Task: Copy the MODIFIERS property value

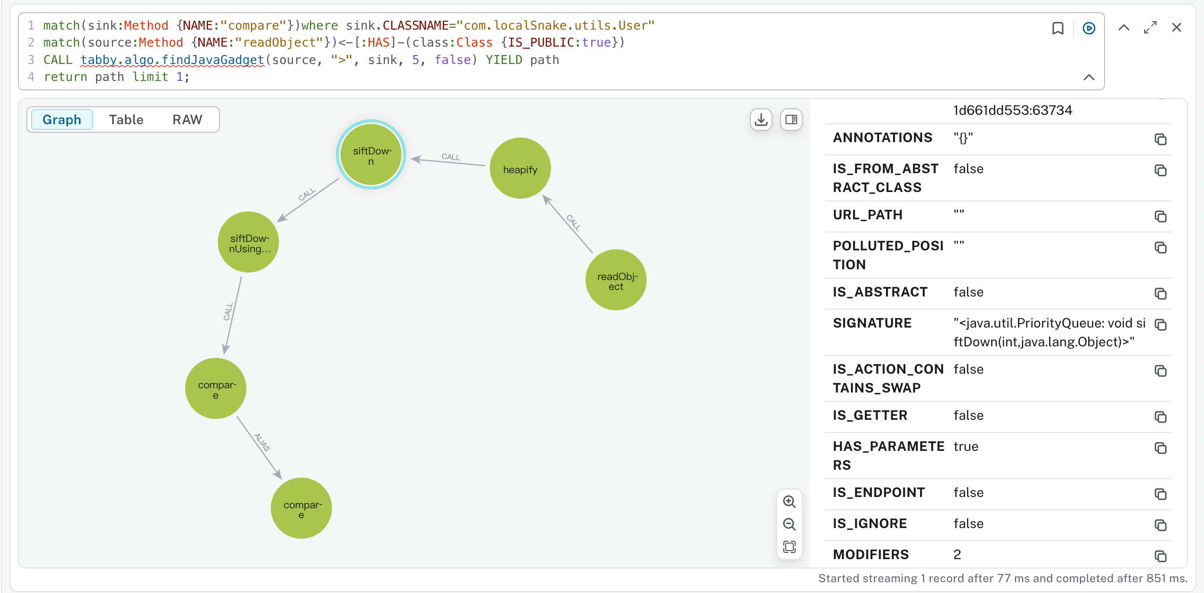Action: (1160, 556)
